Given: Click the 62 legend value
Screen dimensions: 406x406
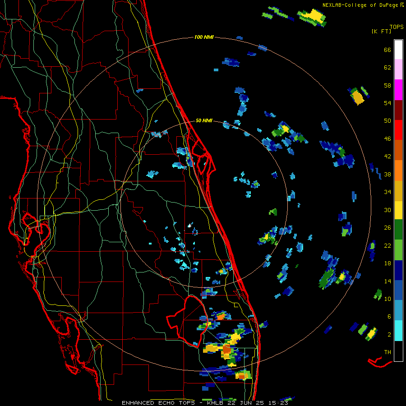Looking at the screenshot, I should (x=388, y=68).
